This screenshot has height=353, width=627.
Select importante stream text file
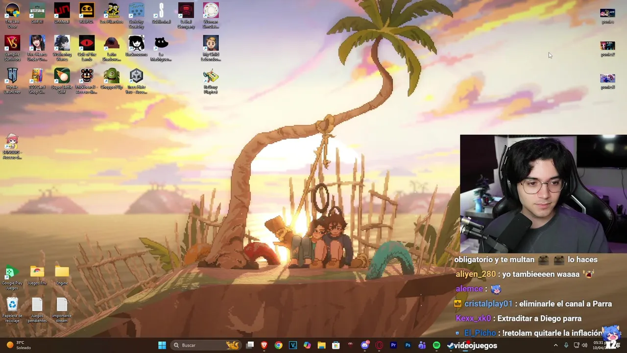(x=62, y=310)
